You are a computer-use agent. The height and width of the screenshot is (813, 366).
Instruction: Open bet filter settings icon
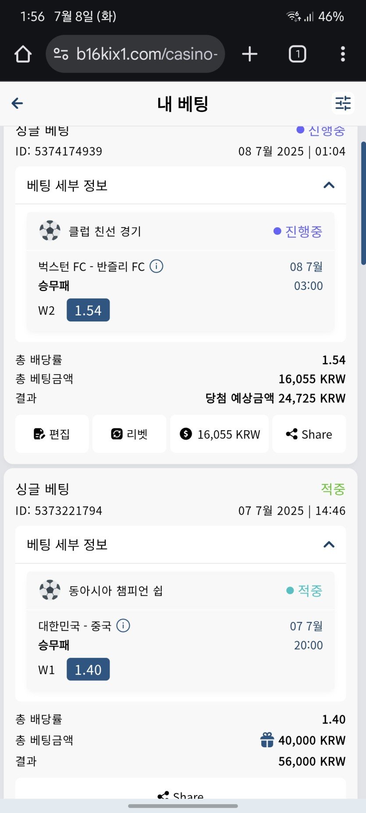coord(343,103)
